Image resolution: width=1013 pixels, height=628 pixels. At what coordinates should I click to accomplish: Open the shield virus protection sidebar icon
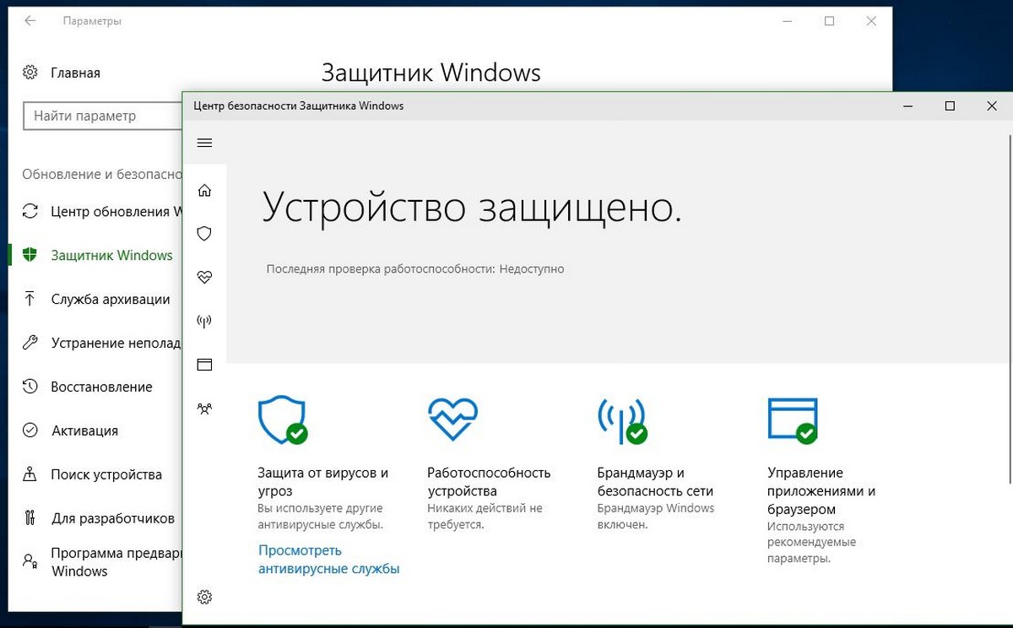click(204, 234)
